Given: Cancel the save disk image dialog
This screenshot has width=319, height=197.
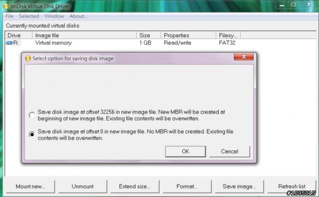Looking at the screenshot, I should [229, 151].
